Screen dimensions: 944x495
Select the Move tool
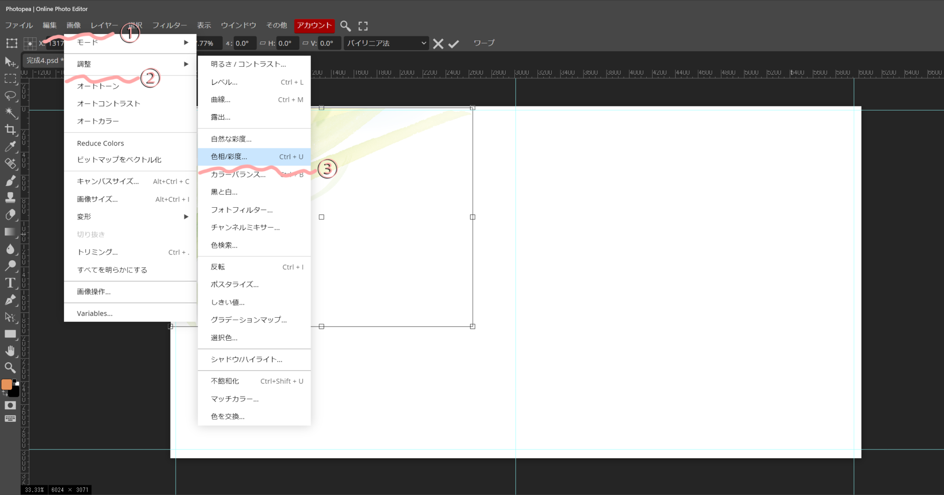click(11, 61)
